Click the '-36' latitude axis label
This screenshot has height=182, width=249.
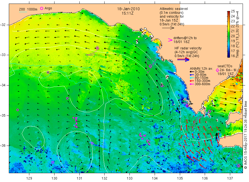tap(3, 146)
